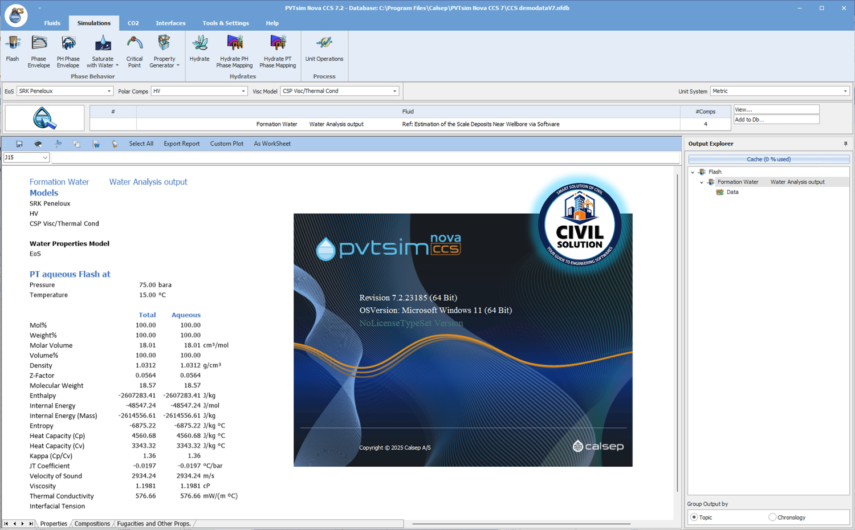Viewport: 855px width, 530px height.
Task: Go to the previous worksheet tab
Action: click(15, 524)
